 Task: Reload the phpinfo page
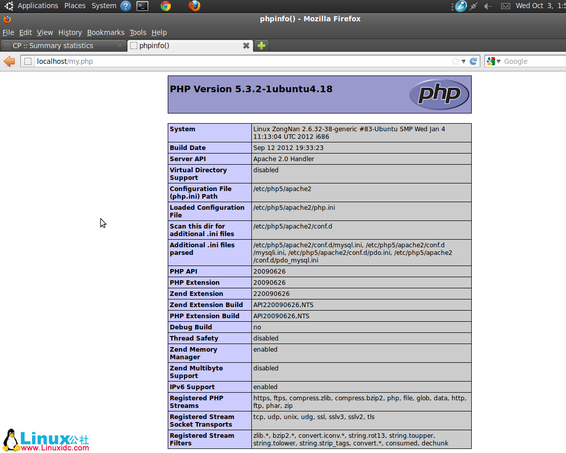473,61
